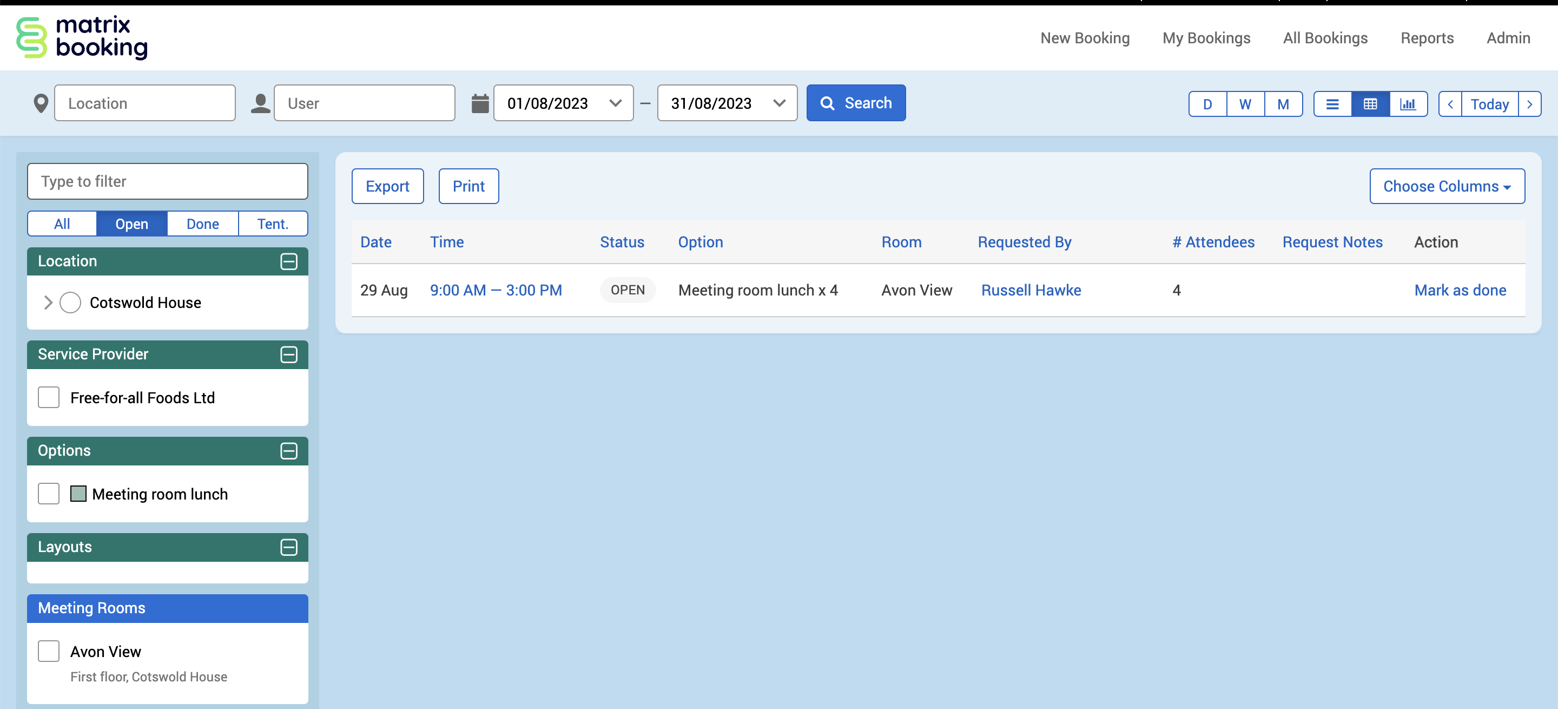Go to previous period arrow
1558x709 pixels.
point(1450,104)
